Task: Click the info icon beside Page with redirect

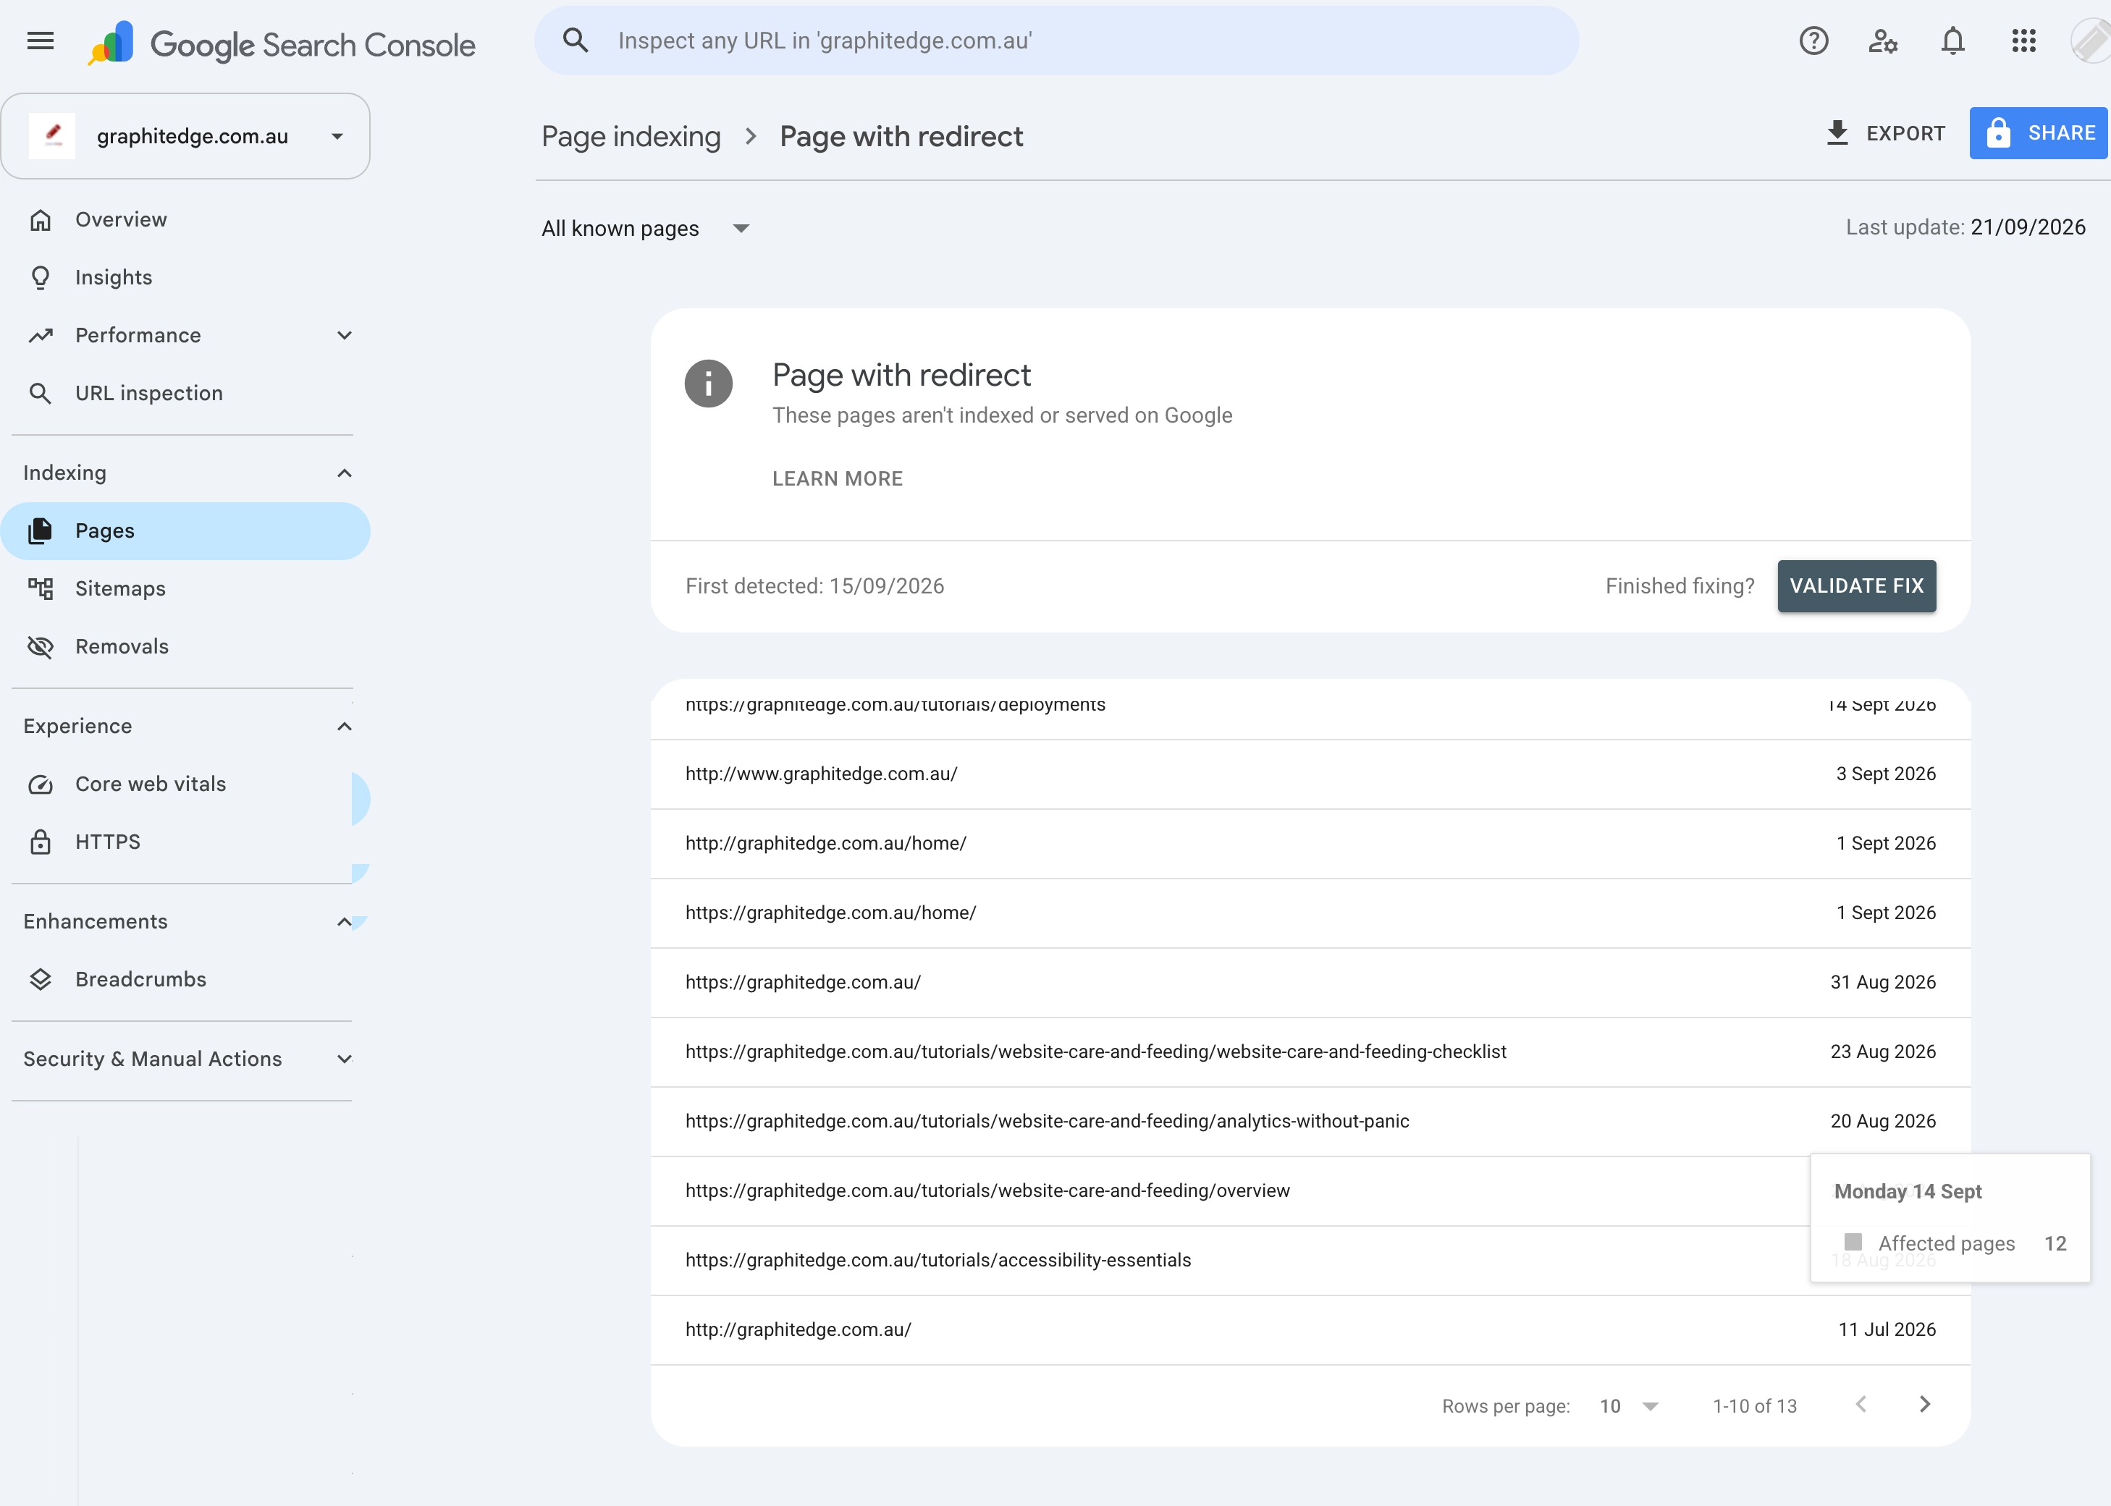Action: coord(709,383)
